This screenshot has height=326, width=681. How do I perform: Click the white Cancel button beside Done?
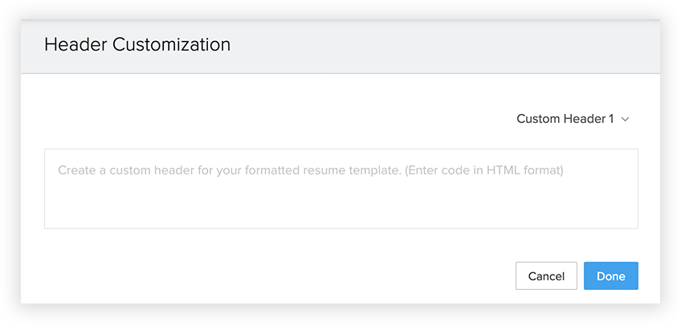tap(546, 275)
